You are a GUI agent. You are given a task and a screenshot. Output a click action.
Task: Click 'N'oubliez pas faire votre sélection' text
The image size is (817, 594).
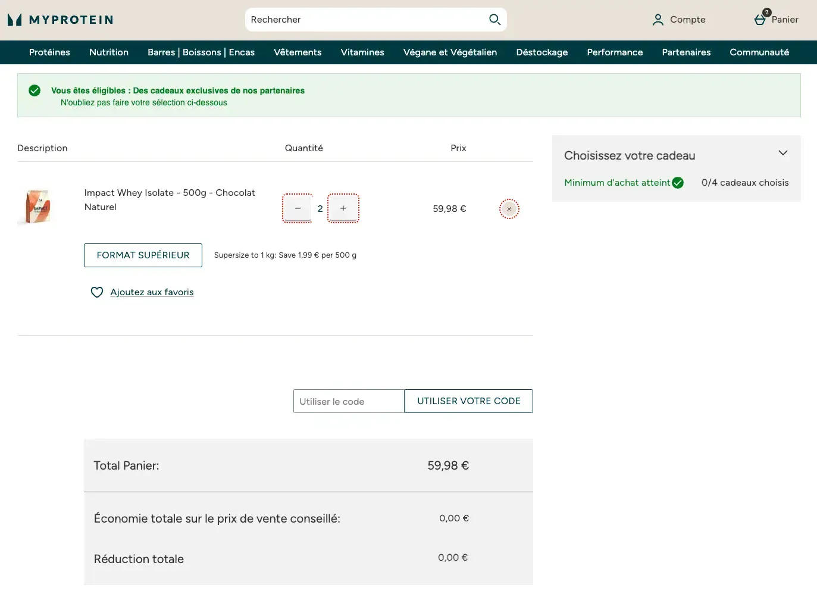(144, 102)
